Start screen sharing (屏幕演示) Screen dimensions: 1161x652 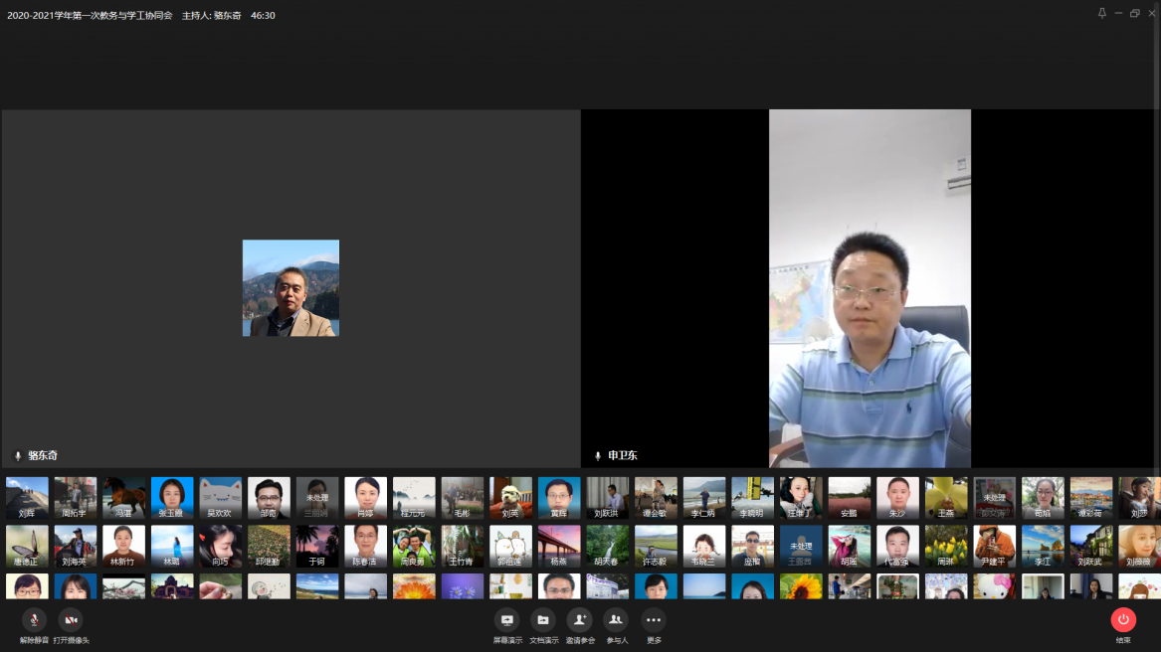pos(506,620)
